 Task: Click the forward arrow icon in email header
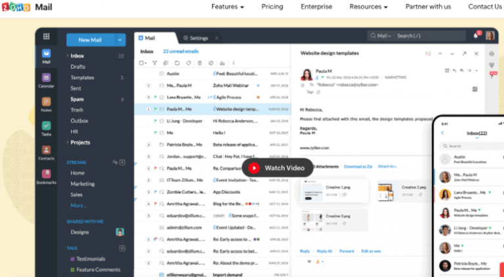[469, 71]
